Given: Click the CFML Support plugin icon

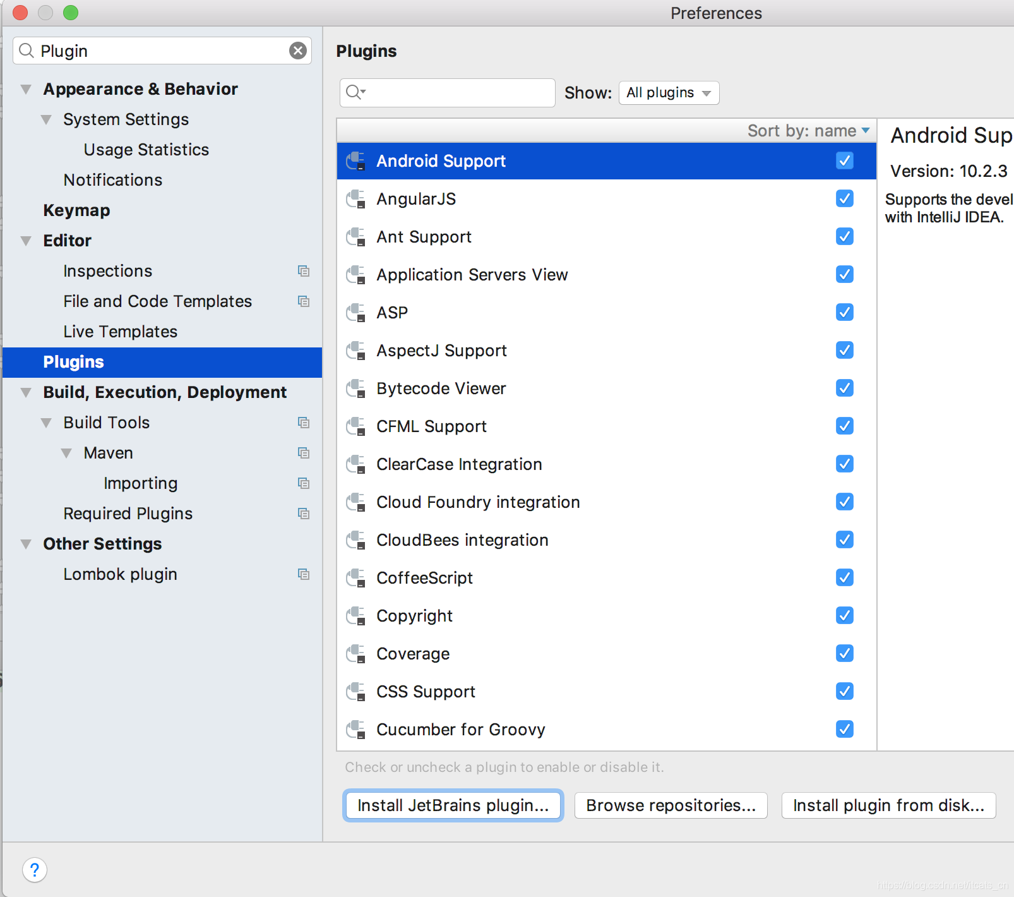Looking at the screenshot, I should [356, 426].
